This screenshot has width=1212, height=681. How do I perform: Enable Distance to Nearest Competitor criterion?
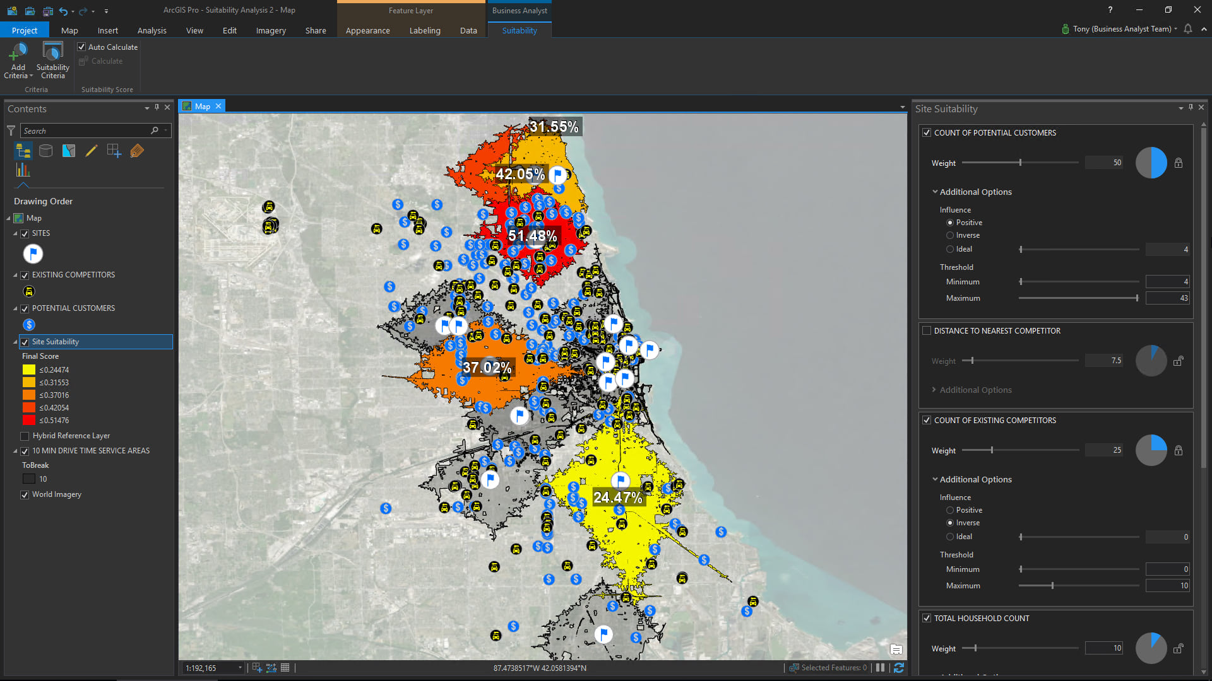[x=927, y=331]
